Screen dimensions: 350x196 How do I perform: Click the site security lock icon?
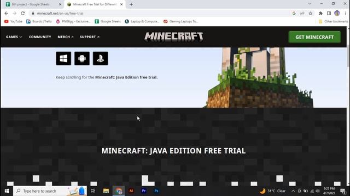point(33,13)
